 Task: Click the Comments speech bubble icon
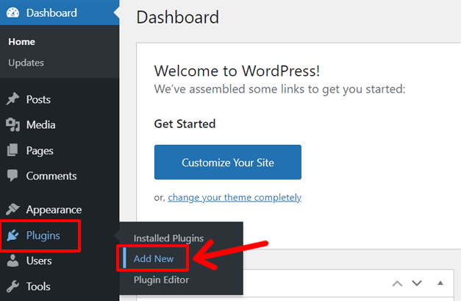(x=12, y=177)
